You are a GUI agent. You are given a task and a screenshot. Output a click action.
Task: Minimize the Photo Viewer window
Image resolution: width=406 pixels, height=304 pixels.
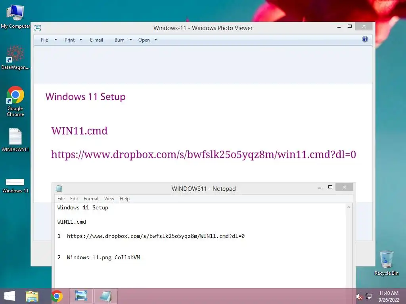tap(339, 27)
